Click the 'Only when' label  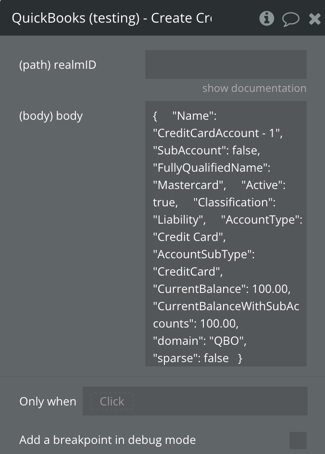point(48,402)
